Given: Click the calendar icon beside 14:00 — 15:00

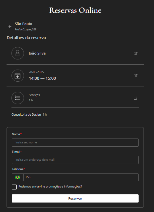Looking at the screenshot, I should pyautogui.click(x=18, y=75).
